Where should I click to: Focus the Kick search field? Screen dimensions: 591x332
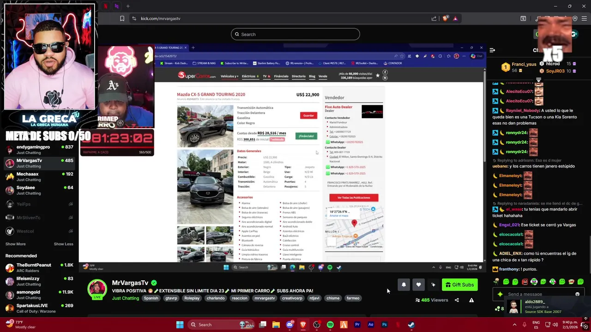pos(295,34)
